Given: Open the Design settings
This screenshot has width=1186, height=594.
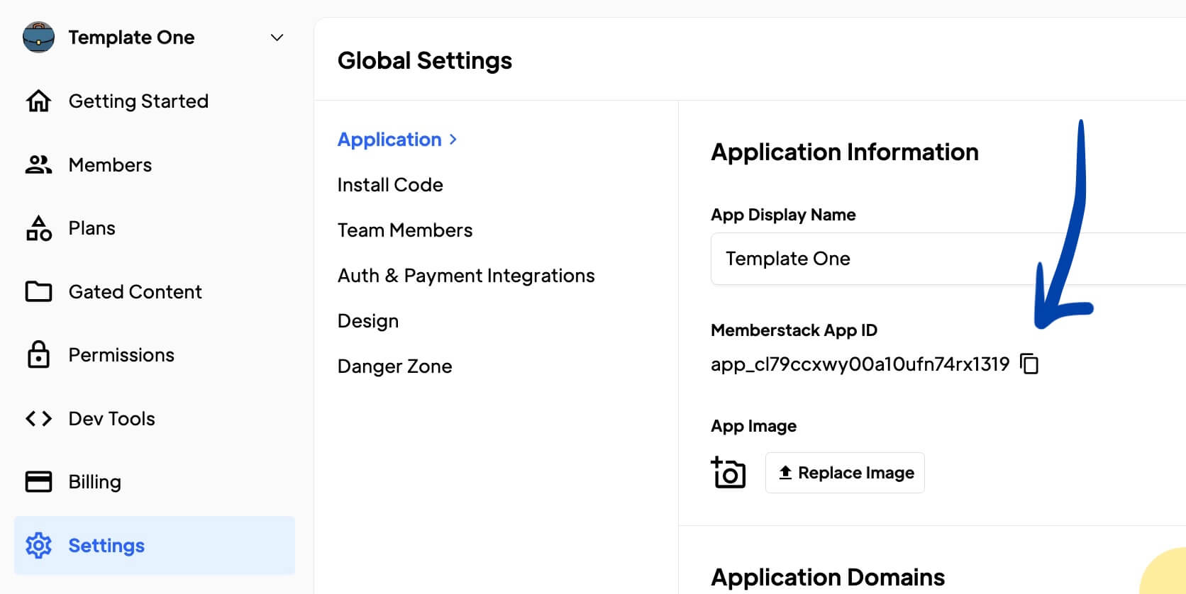Looking at the screenshot, I should (x=368, y=321).
